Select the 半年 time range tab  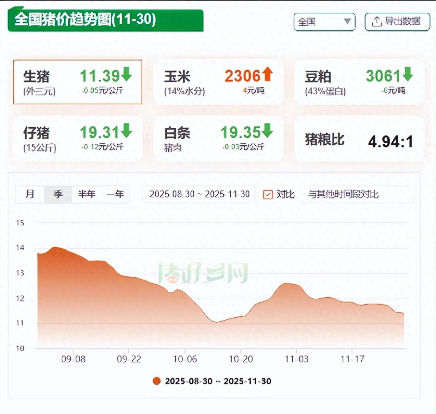pos(87,194)
